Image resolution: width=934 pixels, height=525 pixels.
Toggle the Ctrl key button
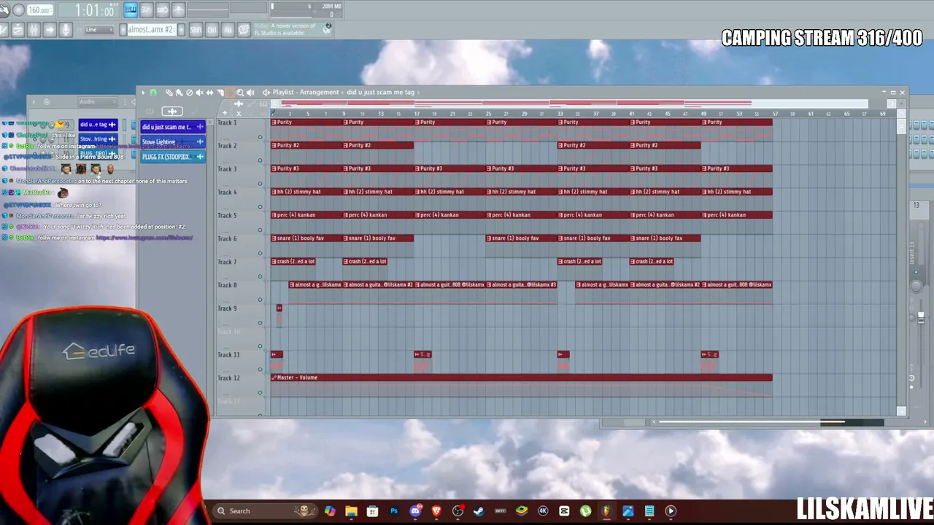pos(212,30)
